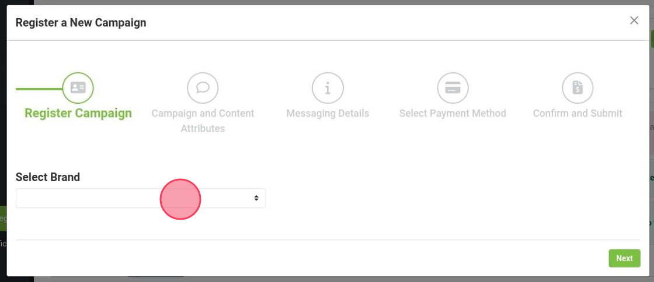654x282 pixels.
Task: Switch to Campaign and Content Attributes step
Action: (x=203, y=121)
